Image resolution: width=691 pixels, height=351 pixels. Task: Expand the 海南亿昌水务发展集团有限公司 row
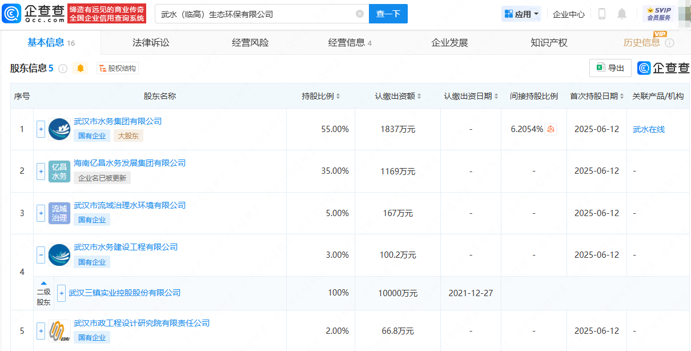[x=41, y=171]
